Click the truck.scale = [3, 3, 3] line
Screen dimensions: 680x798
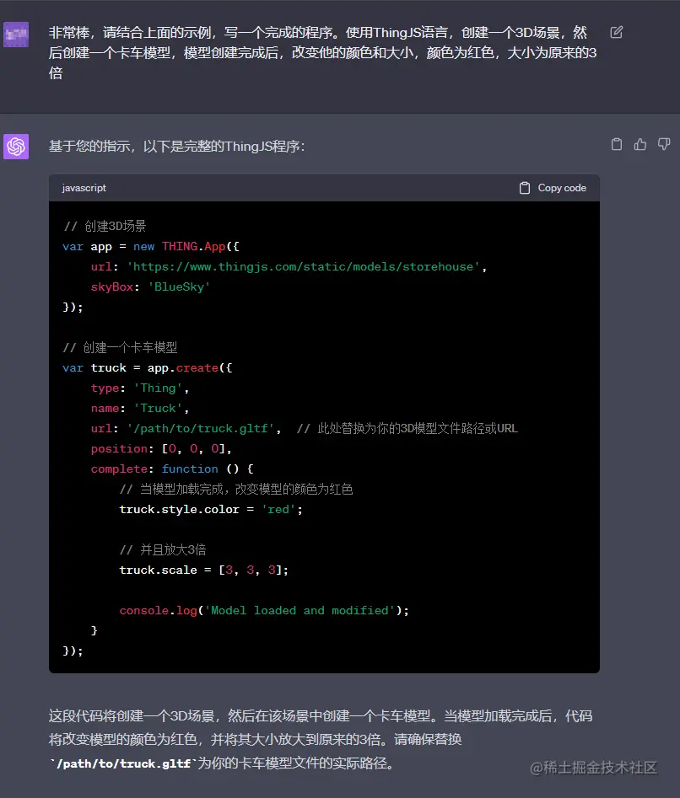coord(203,570)
